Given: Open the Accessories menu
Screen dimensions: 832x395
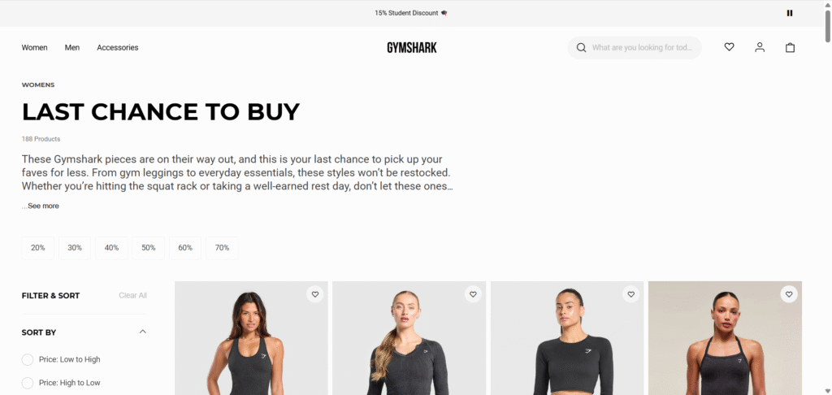Looking at the screenshot, I should [x=117, y=48].
